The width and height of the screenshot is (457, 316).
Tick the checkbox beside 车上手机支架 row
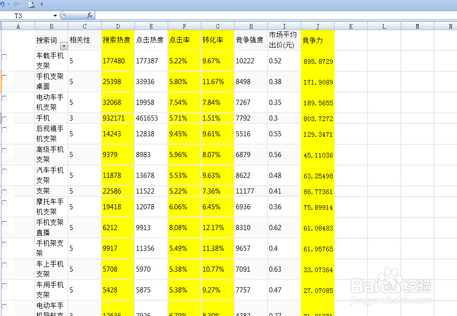[4, 265]
